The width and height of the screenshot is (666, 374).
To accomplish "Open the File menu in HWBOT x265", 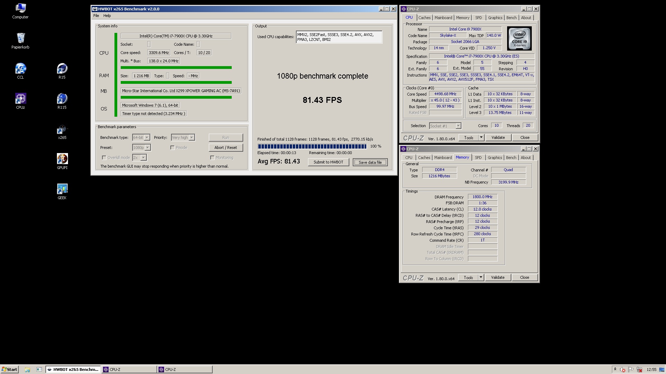I will tap(96, 16).
